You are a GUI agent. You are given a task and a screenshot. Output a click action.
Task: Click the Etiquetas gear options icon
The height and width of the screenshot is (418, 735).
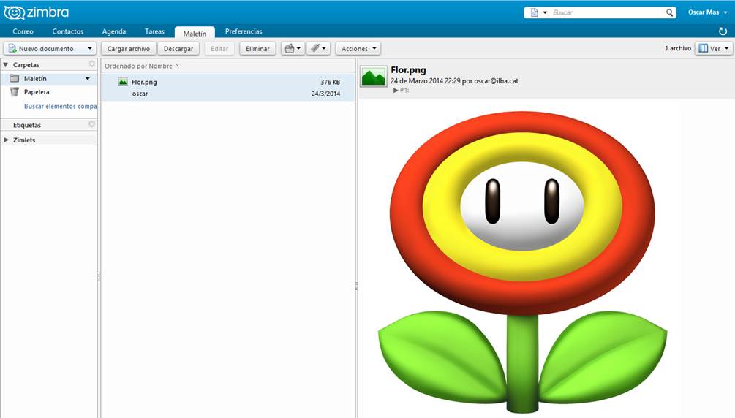click(x=92, y=124)
